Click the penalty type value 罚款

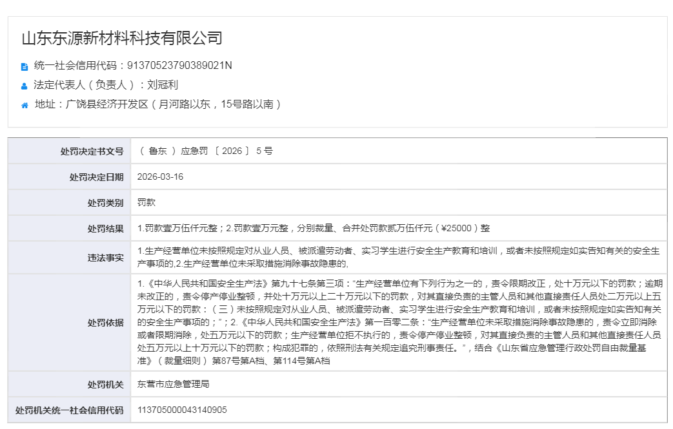(146, 202)
